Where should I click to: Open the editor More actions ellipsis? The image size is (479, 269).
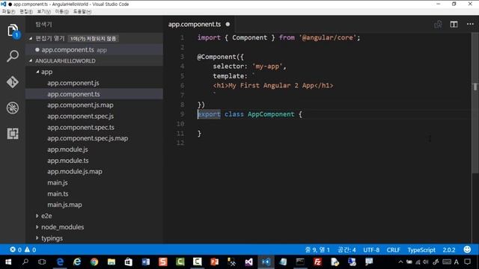[x=470, y=25]
